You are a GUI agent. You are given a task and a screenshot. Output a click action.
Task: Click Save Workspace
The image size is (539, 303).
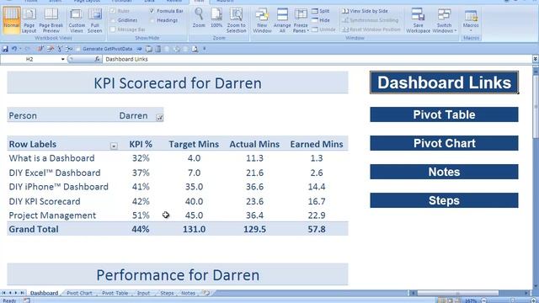418,20
